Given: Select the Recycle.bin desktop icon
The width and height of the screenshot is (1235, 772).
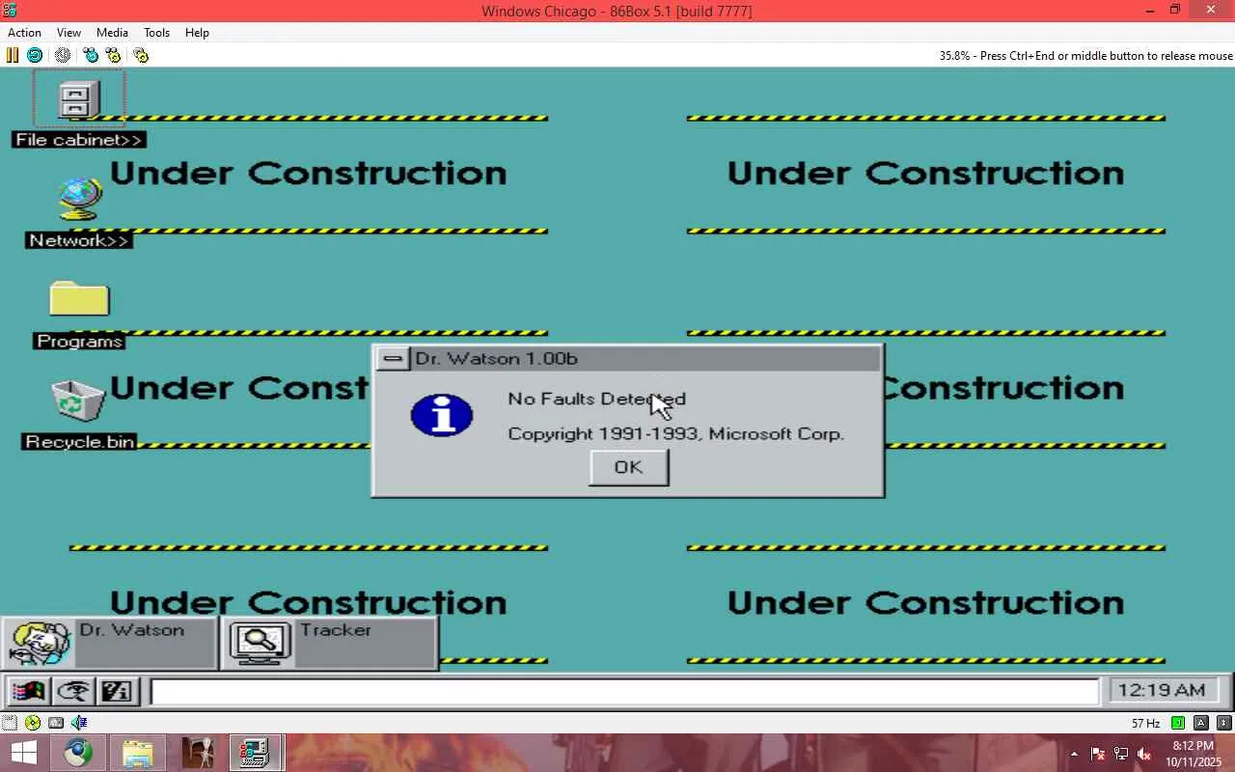Looking at the screenshot, I should (x=79, y=414).
